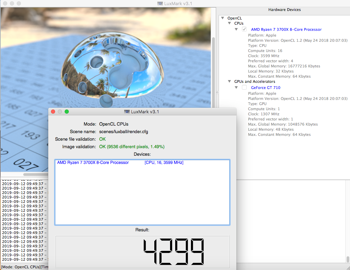Close the LuxMark result dialog
This screenshot has width=350, height=270.
click(x=53, y=112)
